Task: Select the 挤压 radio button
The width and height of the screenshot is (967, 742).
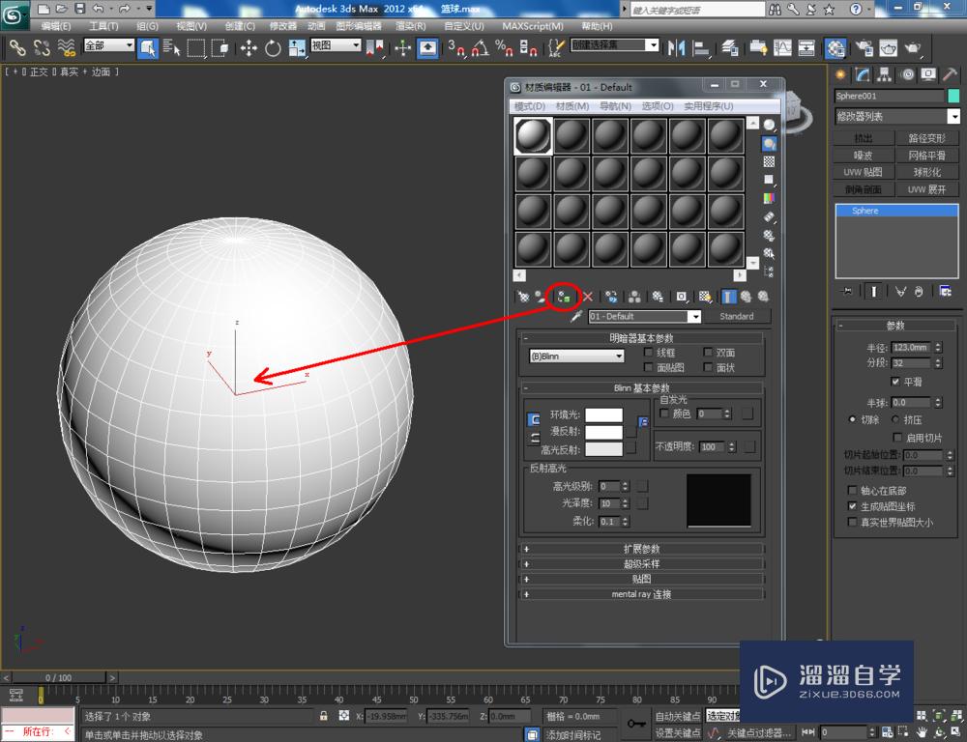Action: point(895,419)
